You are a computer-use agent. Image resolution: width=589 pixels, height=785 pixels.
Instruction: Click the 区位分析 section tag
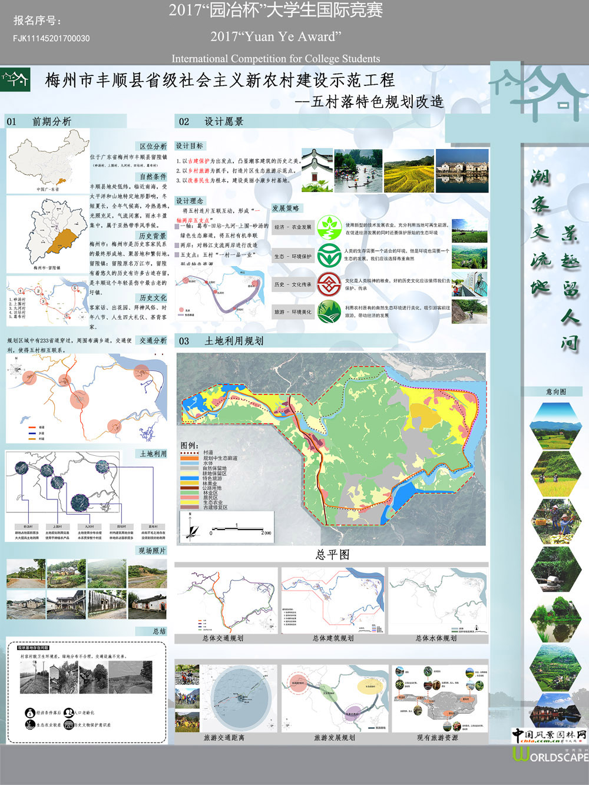point(153,146)
